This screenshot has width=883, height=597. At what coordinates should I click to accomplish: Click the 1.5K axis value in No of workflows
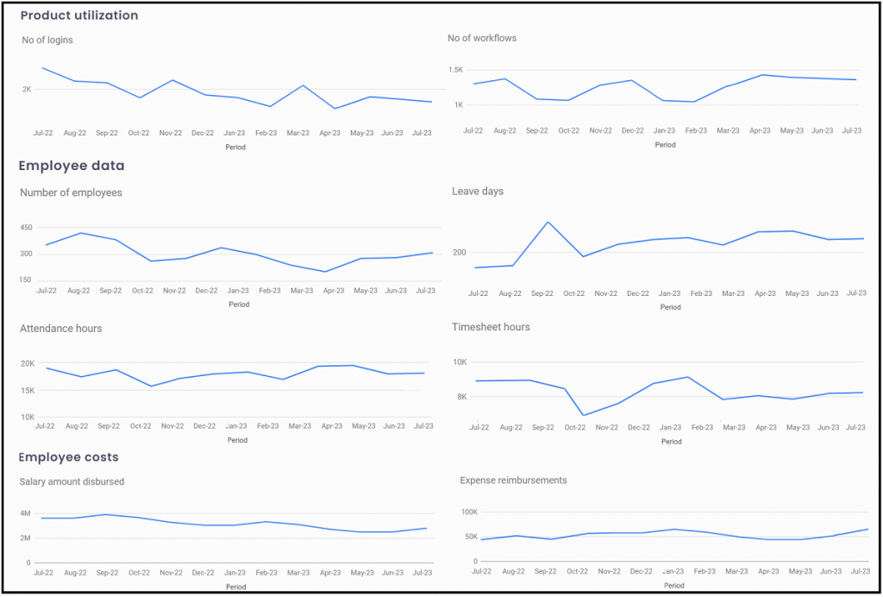(455, 70)
